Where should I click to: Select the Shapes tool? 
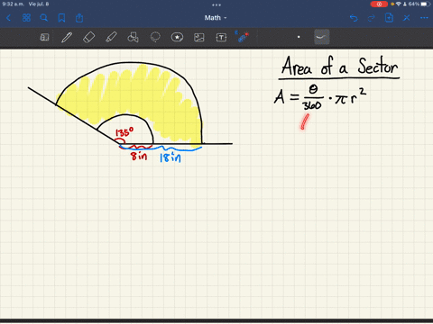[133, 37]
